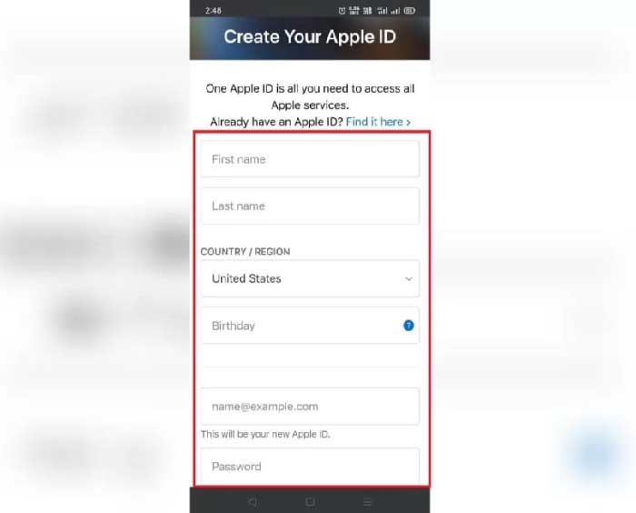Image resolution: width=636 pixels, height=513 pixels.
Task: Select the Birthday input field
Action: pos(311,326)
